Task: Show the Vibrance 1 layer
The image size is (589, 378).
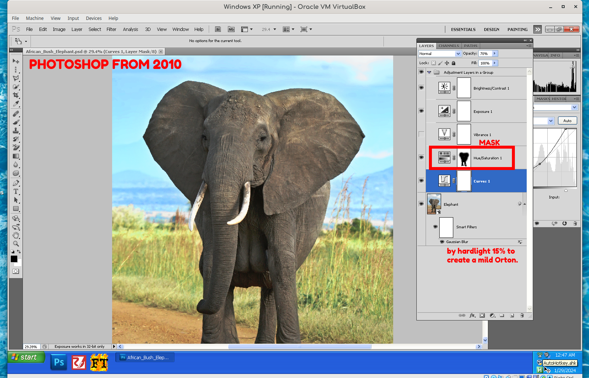Action: pyautogui.click(x=421, y=134)
